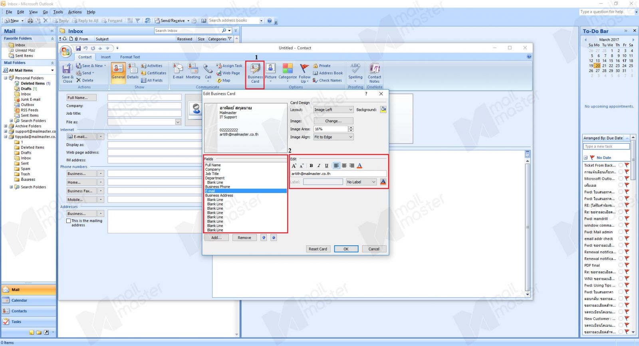Click the Change... image button
The image size is (639, 346).
(x=333, y=121)
